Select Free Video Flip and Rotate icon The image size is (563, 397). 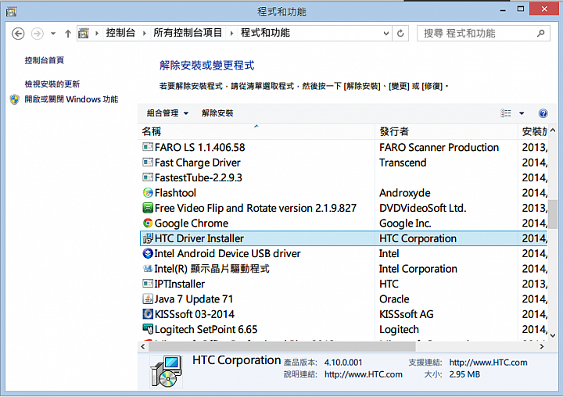148,208
